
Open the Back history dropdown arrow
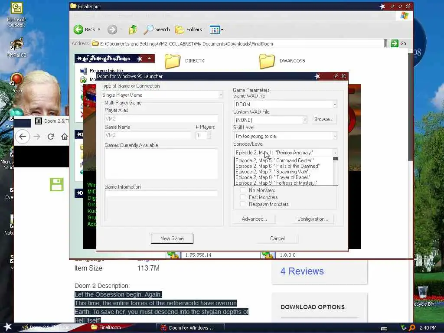(x=99, y=29)
